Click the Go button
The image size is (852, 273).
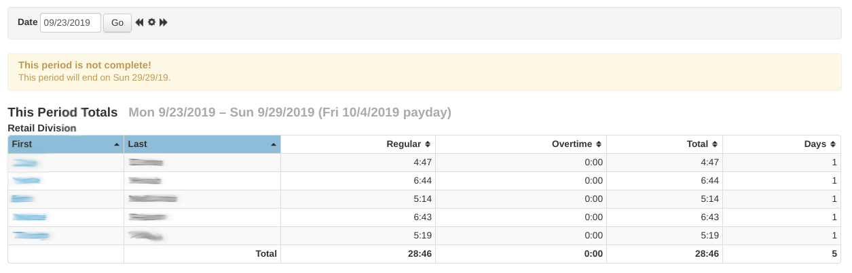point(117,22)
